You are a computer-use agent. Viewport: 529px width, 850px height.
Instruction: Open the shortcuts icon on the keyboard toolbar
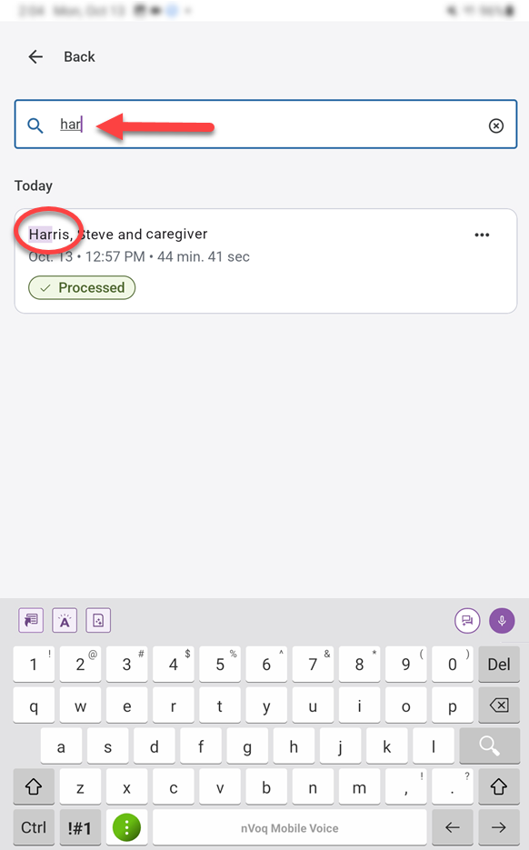(30, 620)
